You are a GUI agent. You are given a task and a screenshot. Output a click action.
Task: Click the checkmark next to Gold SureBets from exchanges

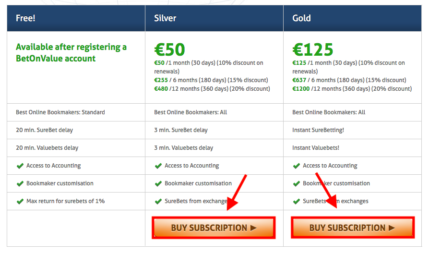coord(296,202)
